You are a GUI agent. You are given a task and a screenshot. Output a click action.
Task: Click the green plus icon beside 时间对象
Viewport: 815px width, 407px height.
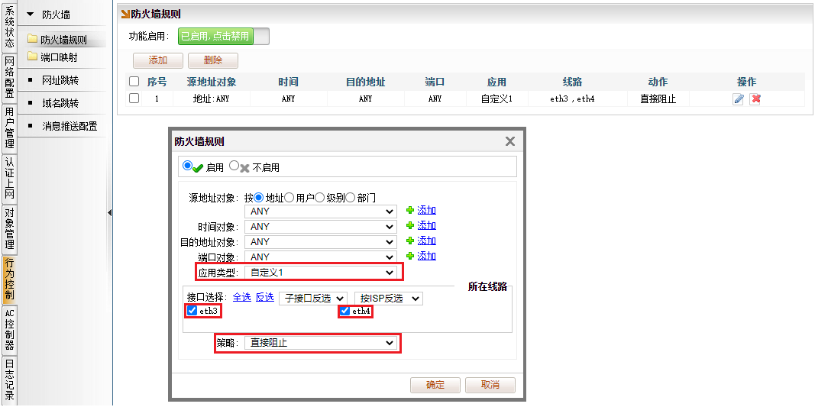point(410,226)
